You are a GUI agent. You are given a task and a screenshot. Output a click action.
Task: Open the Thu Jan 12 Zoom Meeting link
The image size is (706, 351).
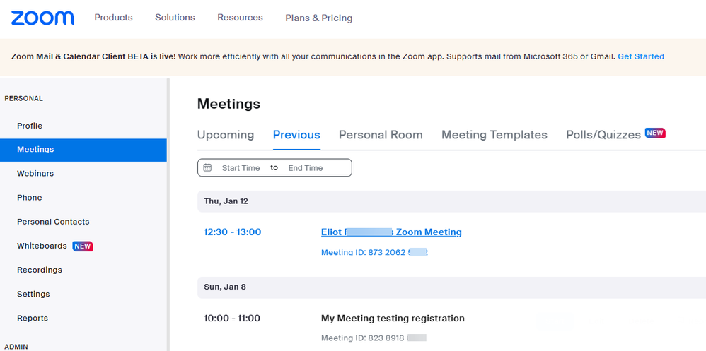391,232
